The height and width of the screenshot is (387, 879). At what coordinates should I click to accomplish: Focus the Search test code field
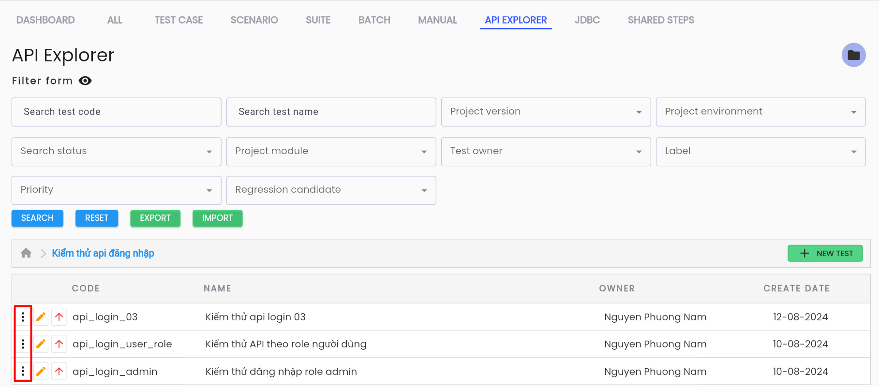click(x=116, y=112)
